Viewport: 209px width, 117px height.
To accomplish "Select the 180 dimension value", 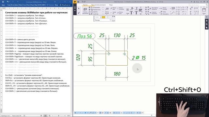I will coord(117,74).
